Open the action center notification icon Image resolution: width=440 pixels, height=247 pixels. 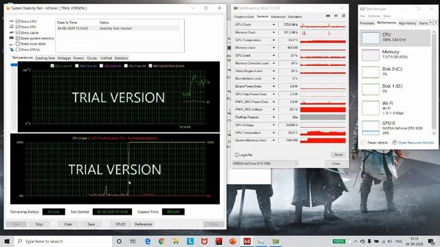(x=432, y=241)
